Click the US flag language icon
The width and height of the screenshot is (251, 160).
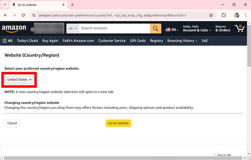click(x=168, y=30)
